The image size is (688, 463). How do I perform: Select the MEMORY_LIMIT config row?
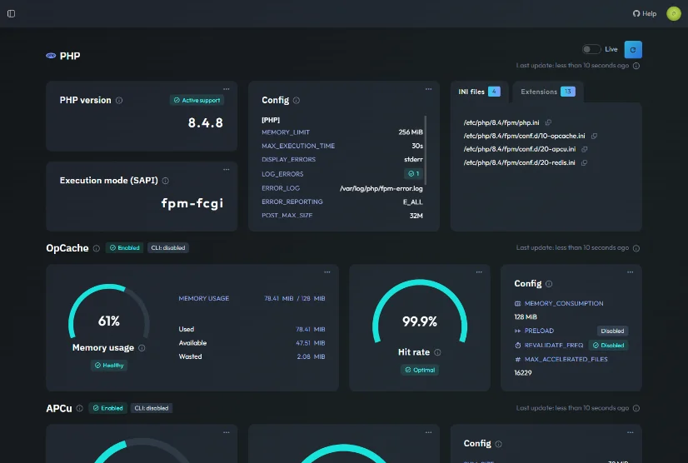[342, 132]
